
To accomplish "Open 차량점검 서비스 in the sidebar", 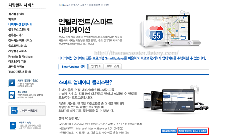I will pos(18,51).
